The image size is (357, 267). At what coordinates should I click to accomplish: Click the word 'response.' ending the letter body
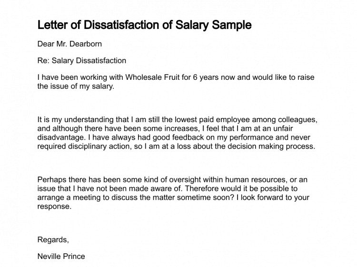coord(54,206)
